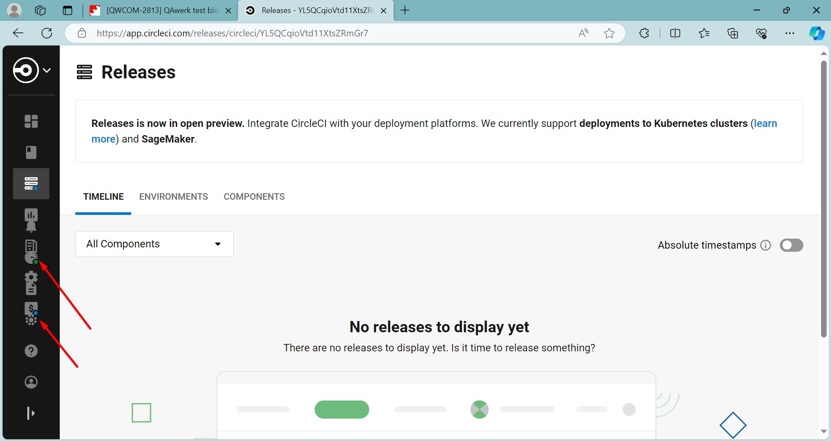Expand the sidebar with the arrow icon
Viewport: 831px width, 441px height.
31,413
